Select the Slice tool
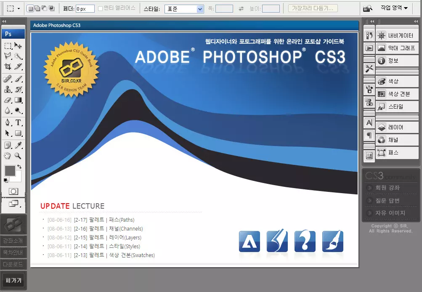422x292 pixels. (x=18, y=66)
